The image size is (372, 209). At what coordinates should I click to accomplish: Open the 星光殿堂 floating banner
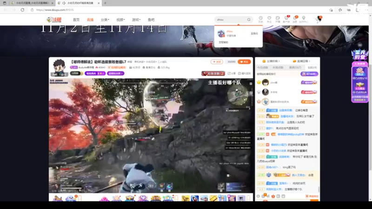360,55
